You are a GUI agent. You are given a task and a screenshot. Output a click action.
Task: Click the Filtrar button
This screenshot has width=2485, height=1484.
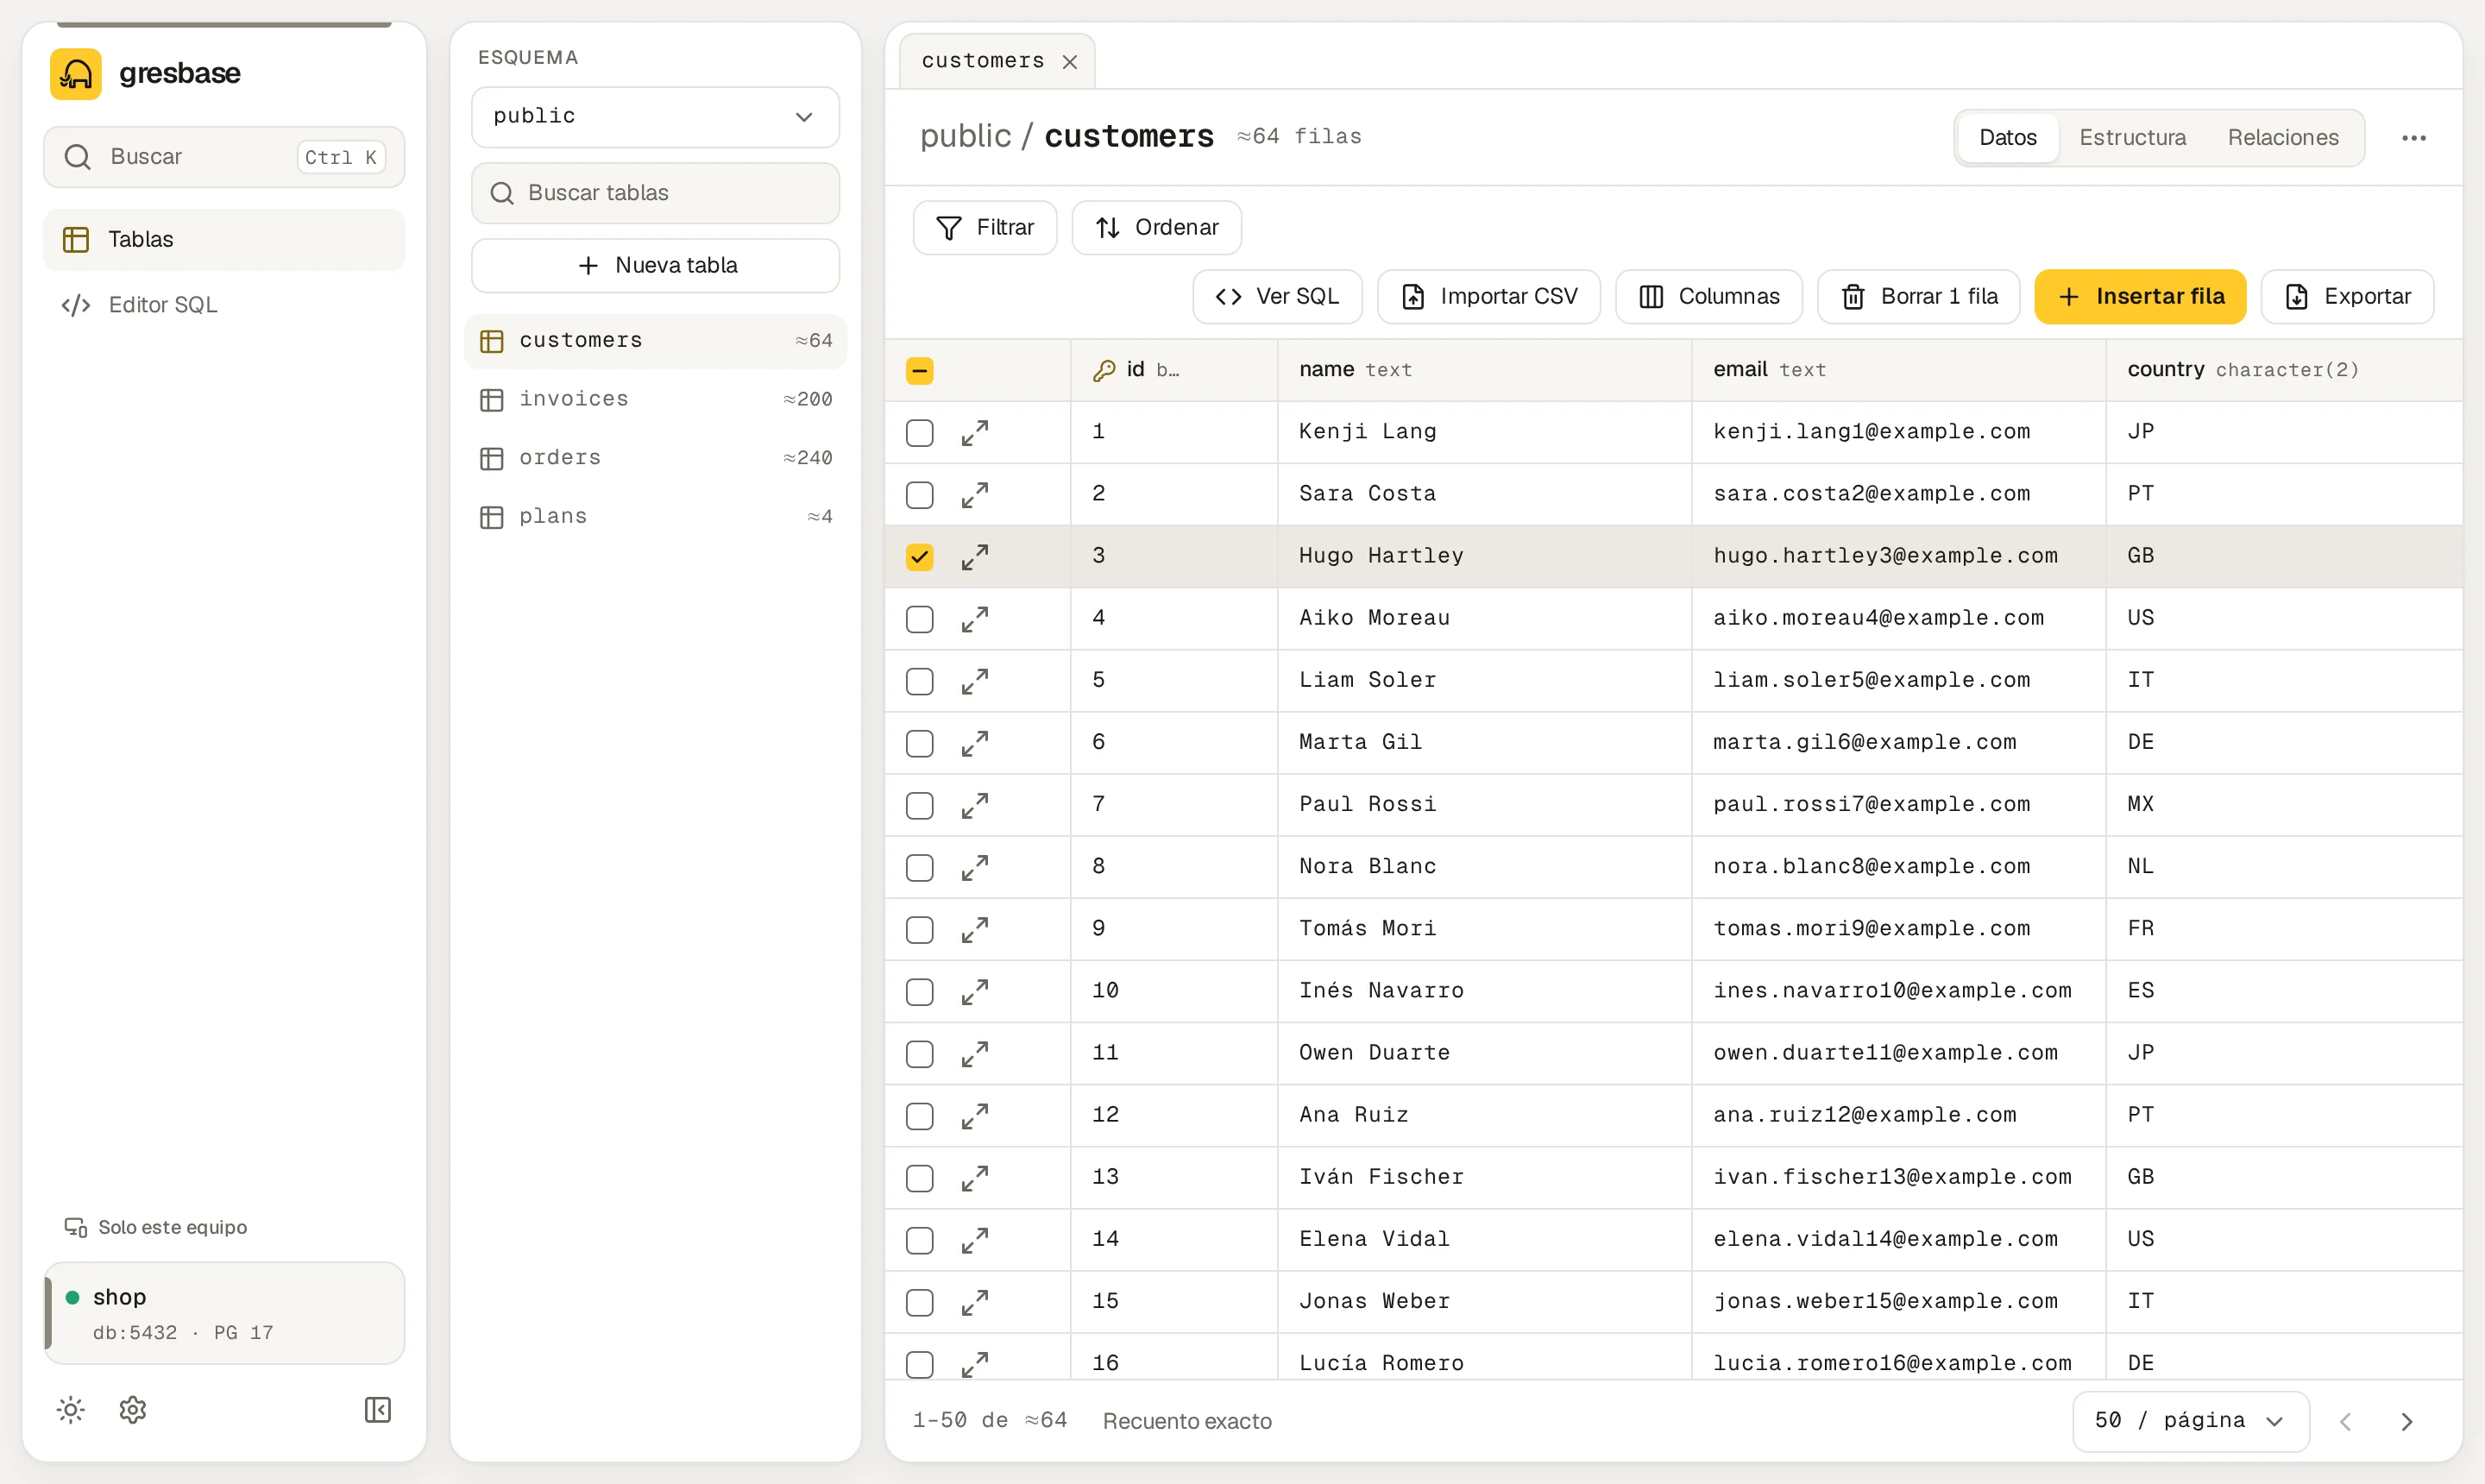click(x=984, y=228)
